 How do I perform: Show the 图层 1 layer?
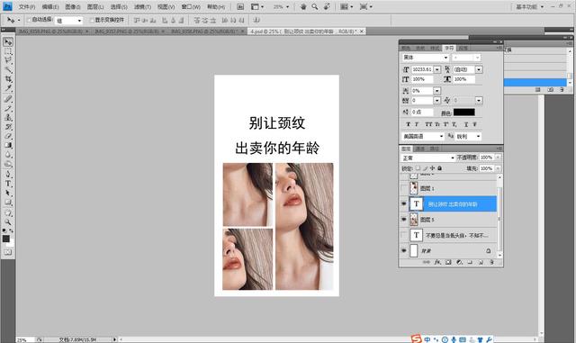point(404,188)
